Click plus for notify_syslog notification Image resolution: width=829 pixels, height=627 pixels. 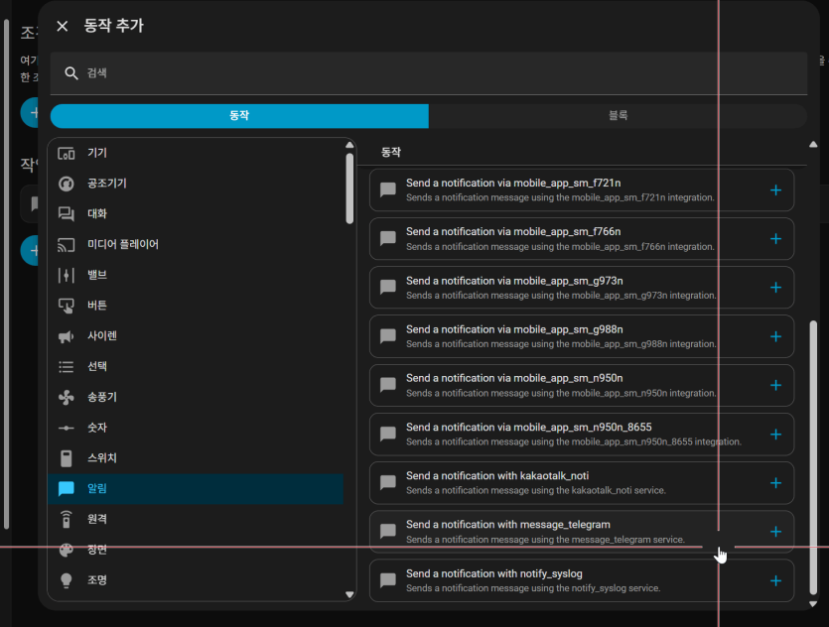775,580
